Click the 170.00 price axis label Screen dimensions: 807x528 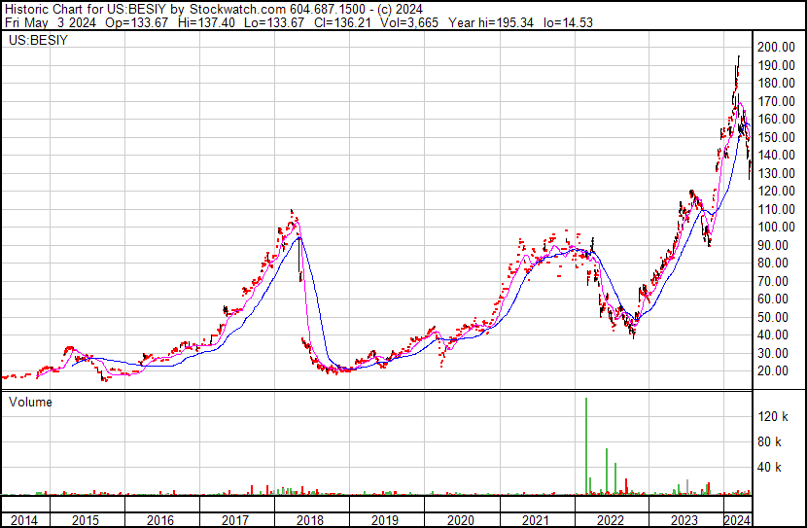pyautogui.click(x=776, y=101)
